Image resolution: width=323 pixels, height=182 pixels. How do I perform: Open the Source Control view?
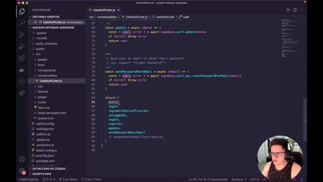click(x=22, y=35)
